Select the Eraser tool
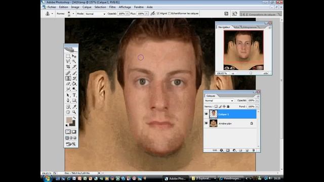 coord(68,84)
